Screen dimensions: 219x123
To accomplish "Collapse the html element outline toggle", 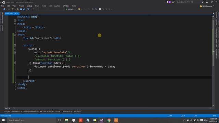I will click(15, 20).
